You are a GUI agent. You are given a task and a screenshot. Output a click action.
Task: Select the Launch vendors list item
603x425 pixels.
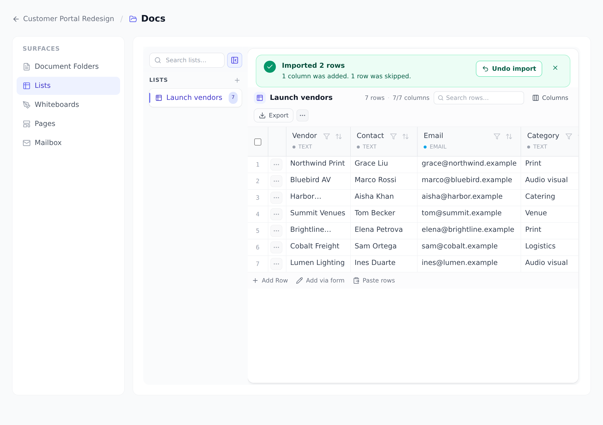(195, 98)
